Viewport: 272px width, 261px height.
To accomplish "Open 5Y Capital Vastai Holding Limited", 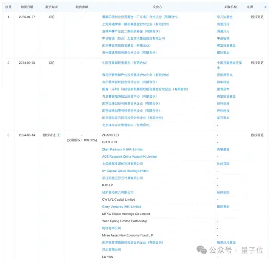I will coord(125,171).
